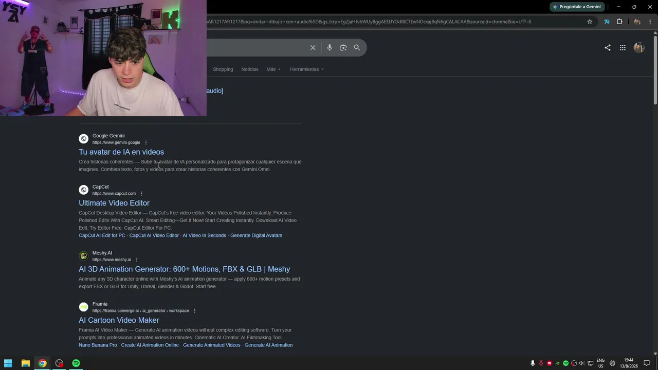Open the network tray icon

(x=590, y=363)
